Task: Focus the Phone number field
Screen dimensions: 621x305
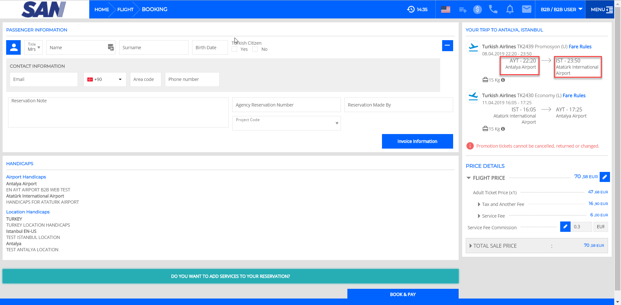Action: pyautogui.click(x=192, y=79)
